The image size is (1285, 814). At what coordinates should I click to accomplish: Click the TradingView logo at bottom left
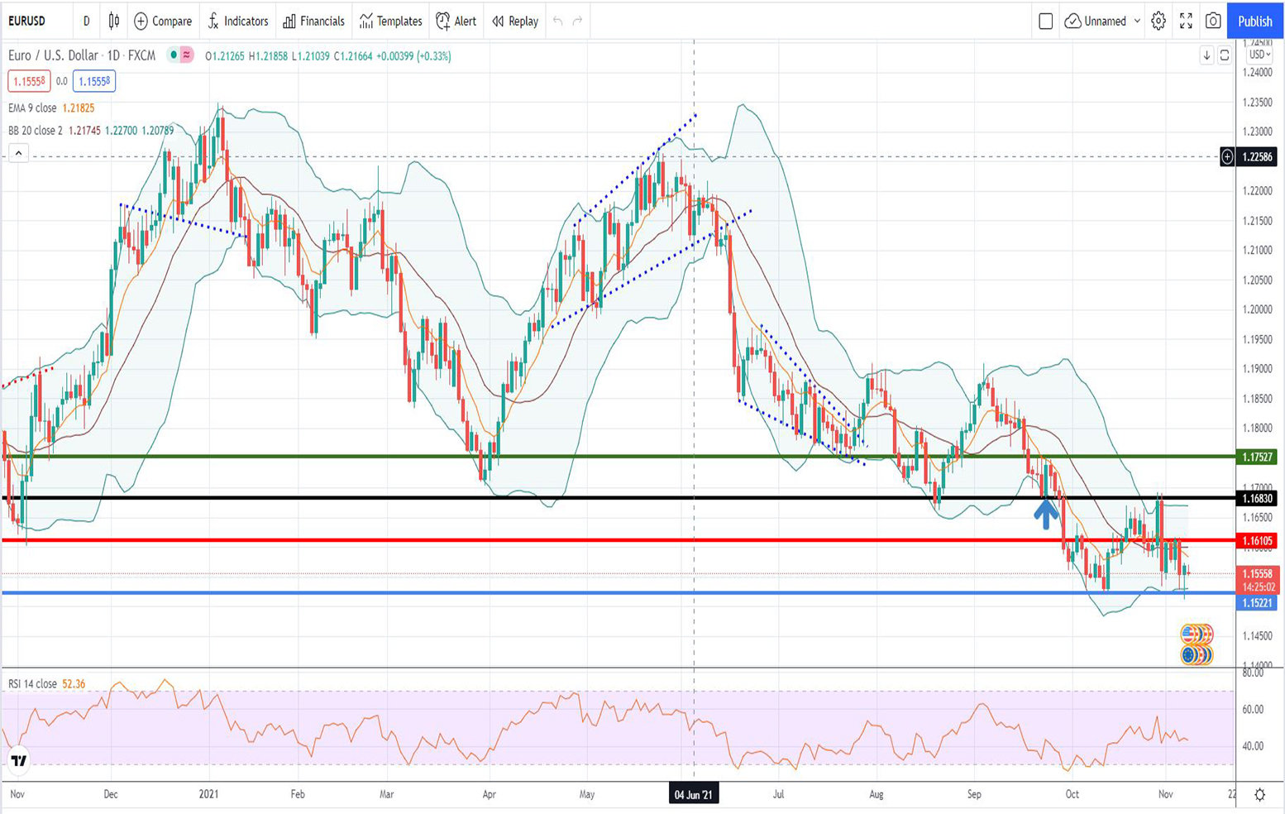tap(18, 760)
